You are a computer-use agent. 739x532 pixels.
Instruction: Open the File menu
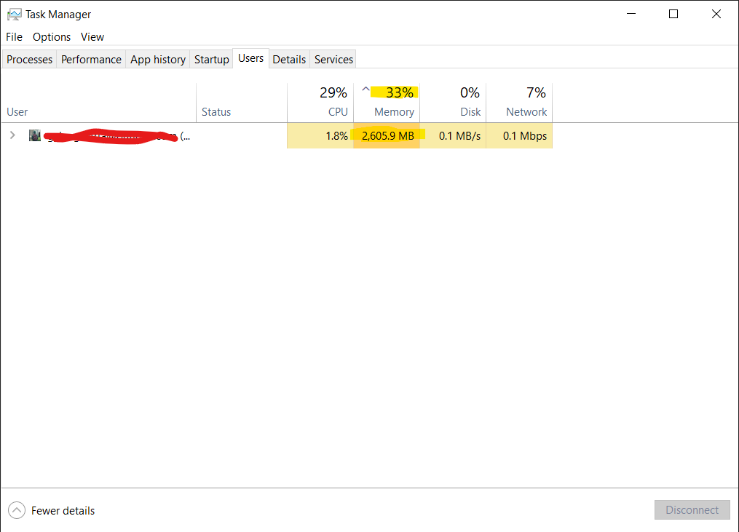(14, 36)
